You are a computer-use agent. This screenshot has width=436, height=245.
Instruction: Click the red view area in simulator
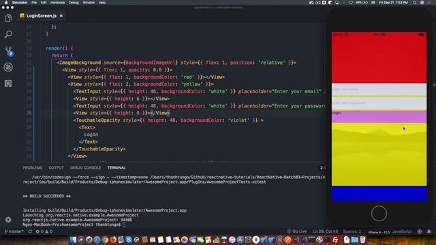(379, 57)
